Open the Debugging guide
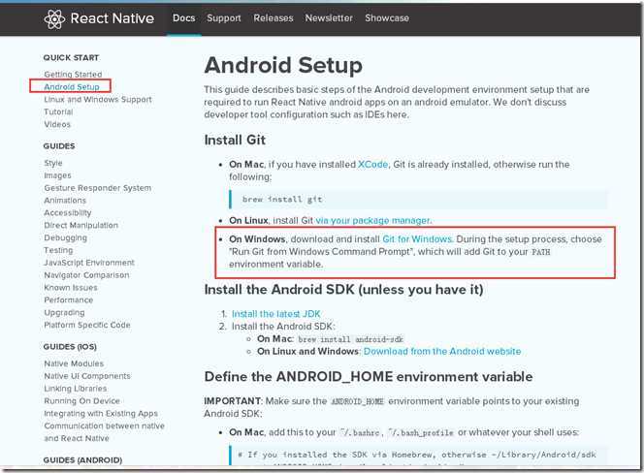The height and width of the screenshot is (473, 644). pos(65,237)
